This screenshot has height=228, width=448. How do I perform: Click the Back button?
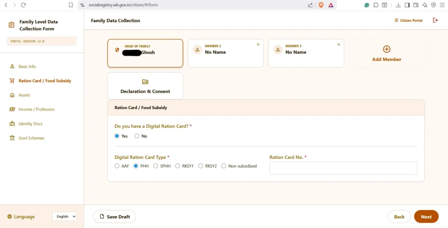click(x=399, y=217)
